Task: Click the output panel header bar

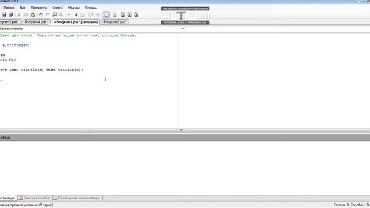Action: [185, 138]
